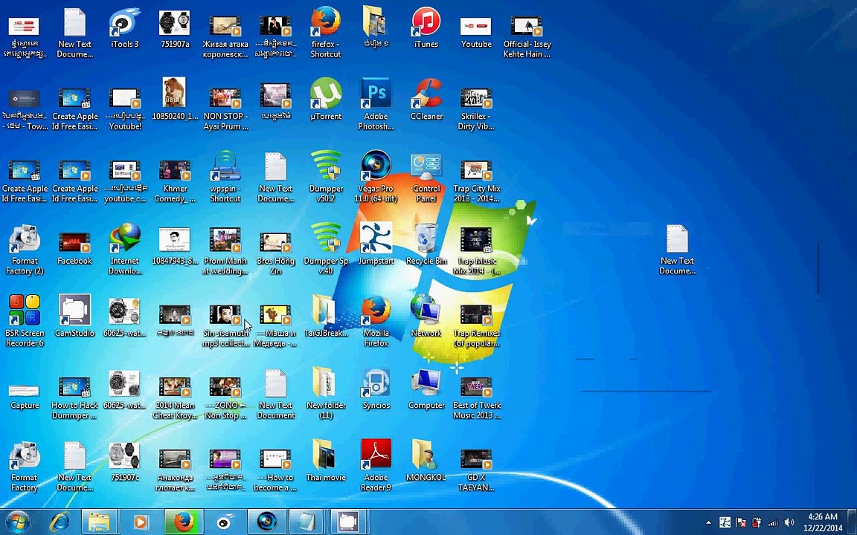Image resolution: width=857 pixels, height=535 pixels.
Task: Open Internet Explorer from the taskbar
Action: point(59,522)
